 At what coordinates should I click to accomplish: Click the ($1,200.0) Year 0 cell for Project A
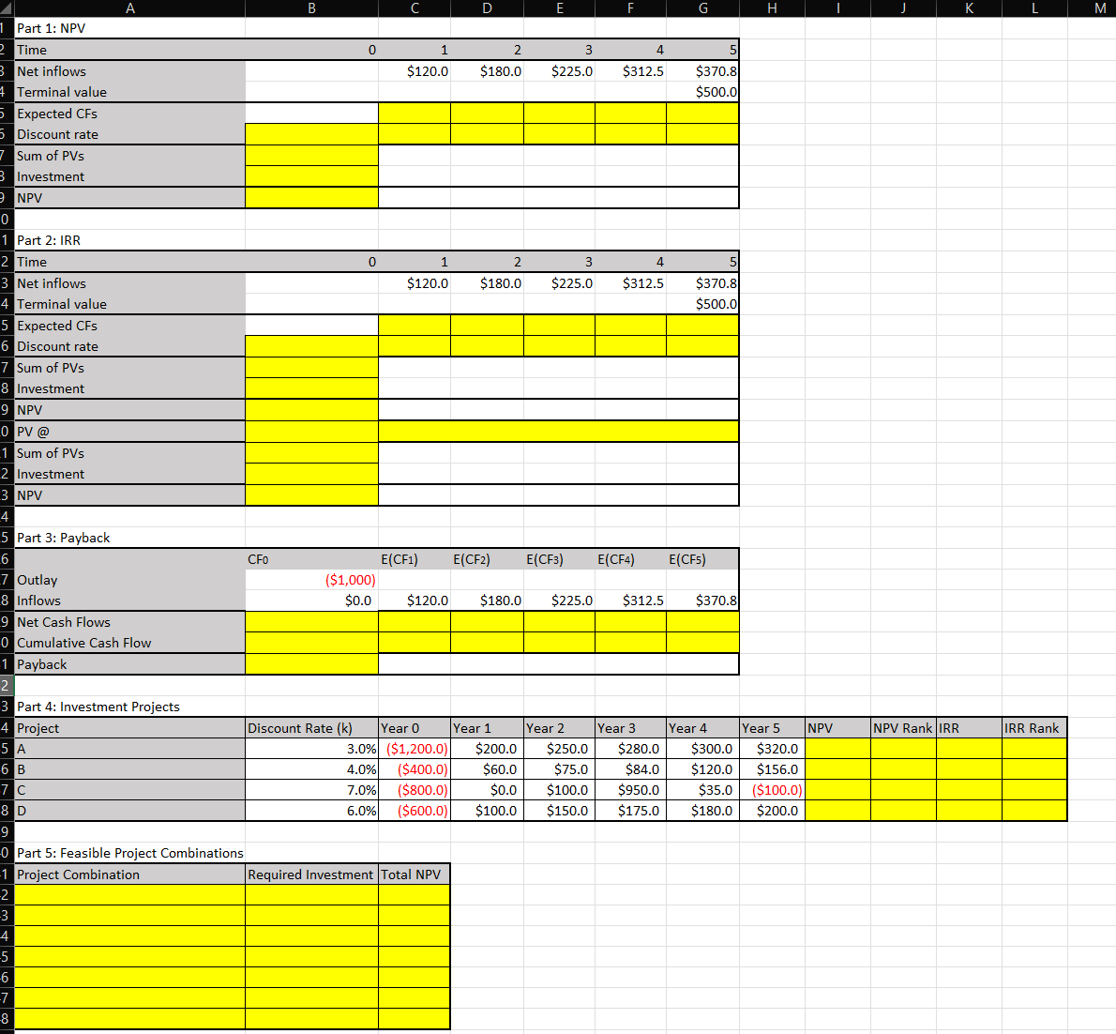point(414,748)
